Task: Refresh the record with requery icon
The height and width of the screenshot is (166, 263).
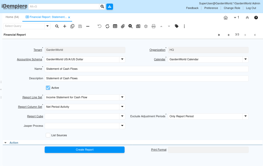Action: 107,26
